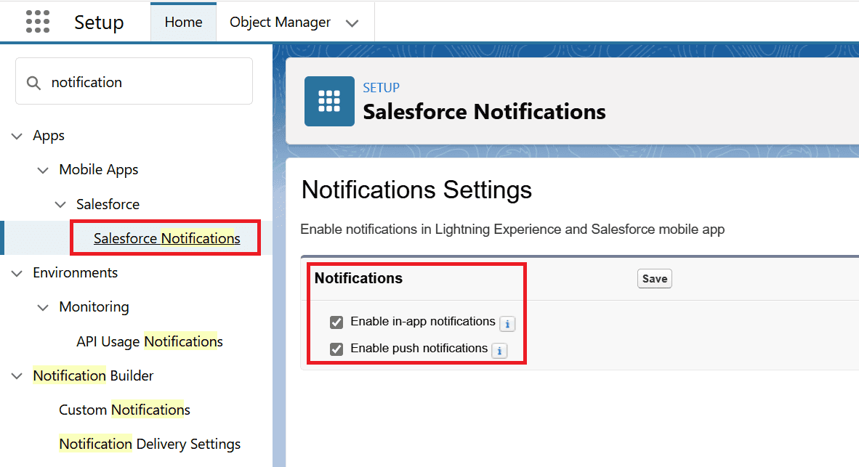Open info tooltip for push notifications

pyautogui.click(x=499, y=350)
